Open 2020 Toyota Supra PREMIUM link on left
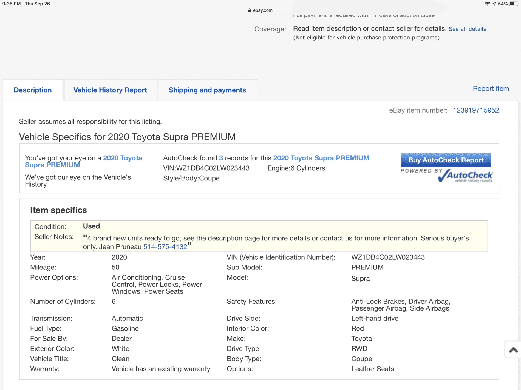Viewport: 521px width, 390px height. coord(83,161)
